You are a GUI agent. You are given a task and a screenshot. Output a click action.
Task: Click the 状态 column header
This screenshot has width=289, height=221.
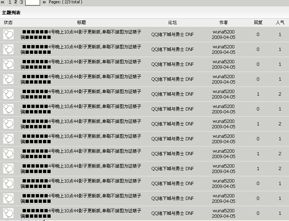pyautogui.click(x=8, y=23)
